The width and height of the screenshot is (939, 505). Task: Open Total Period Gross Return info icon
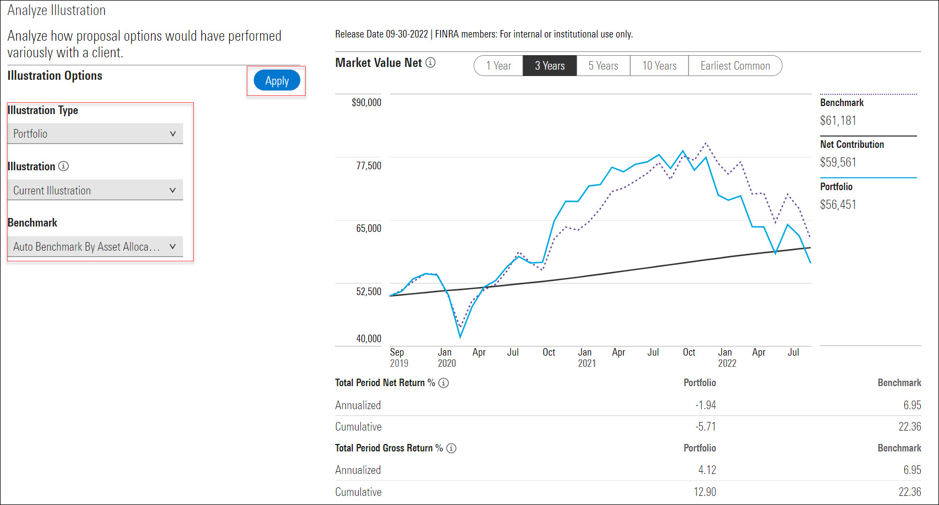tap(451, 448)
